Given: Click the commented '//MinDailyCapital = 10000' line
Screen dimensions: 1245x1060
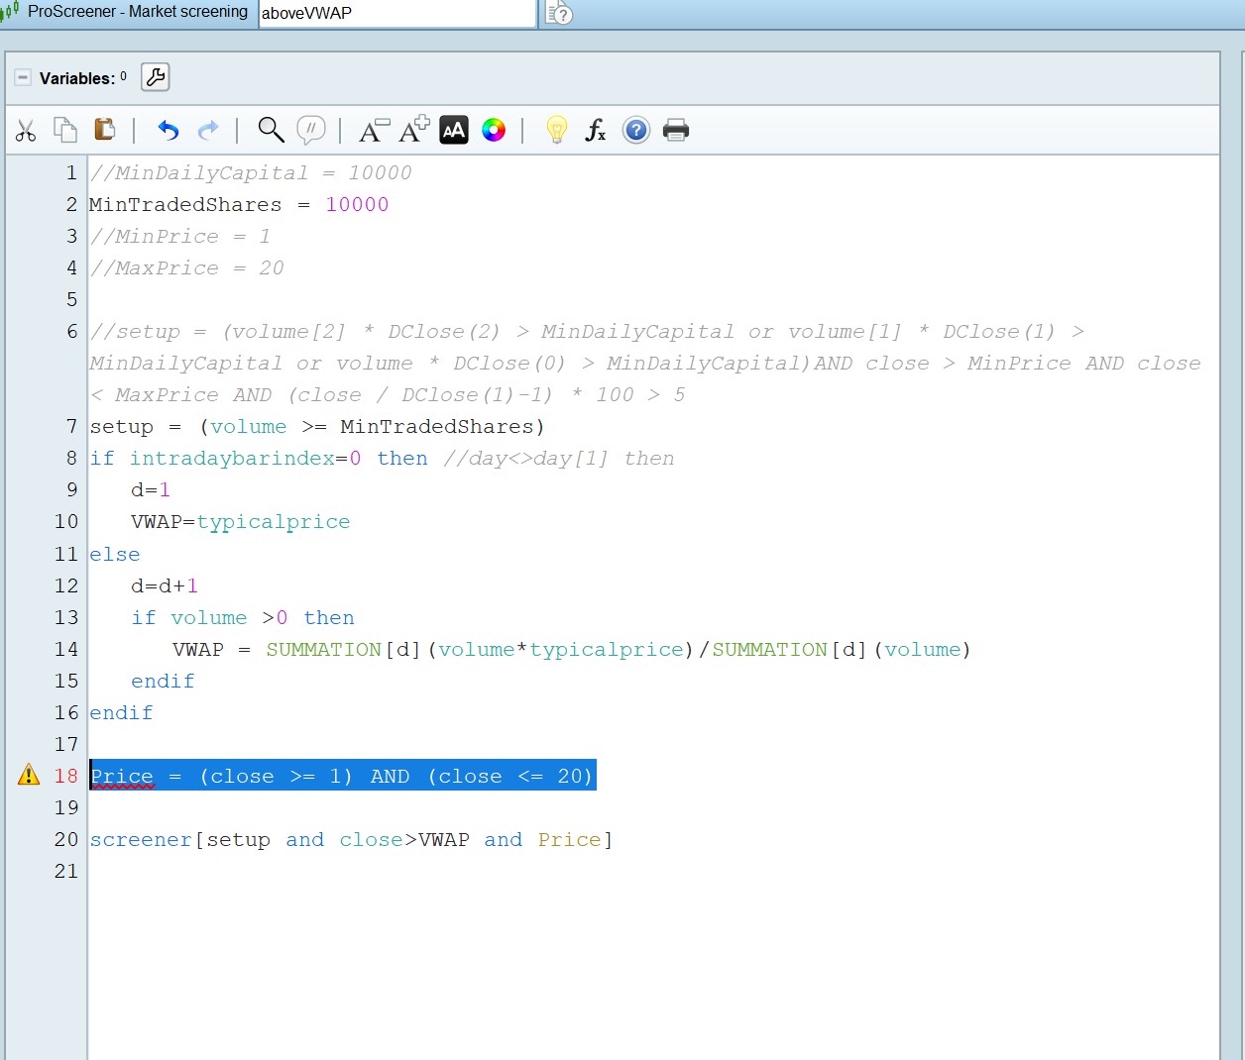Looking at the screenshot, I should [251, 173].
